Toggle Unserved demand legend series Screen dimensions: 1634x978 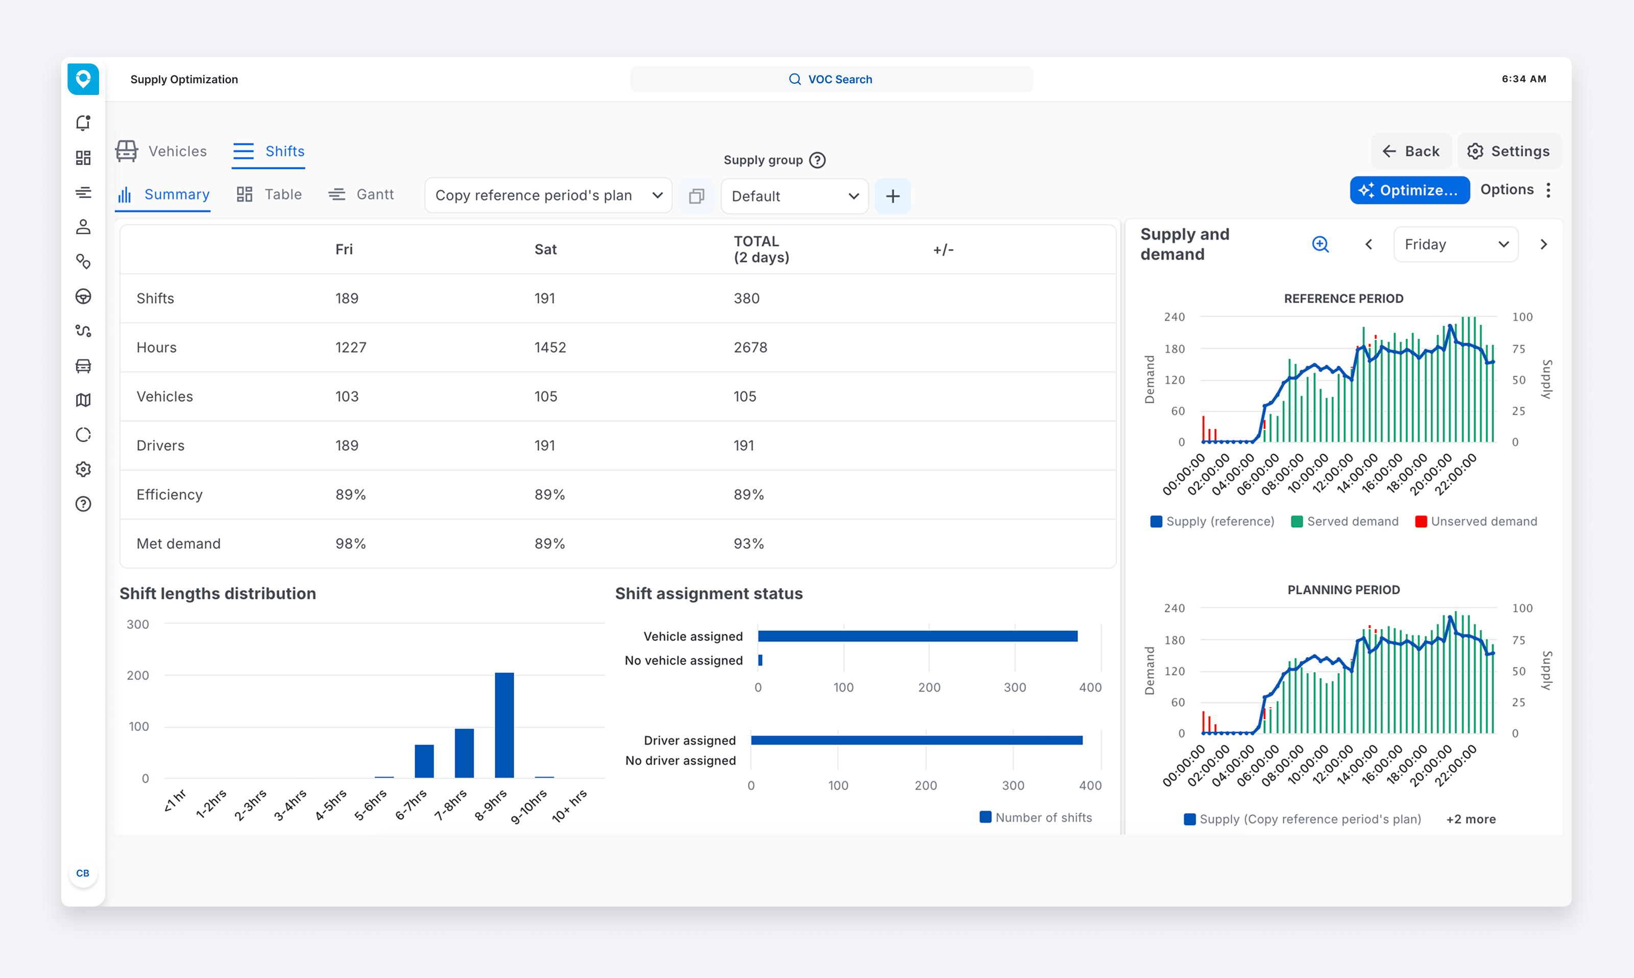(x=1476, y=521)
